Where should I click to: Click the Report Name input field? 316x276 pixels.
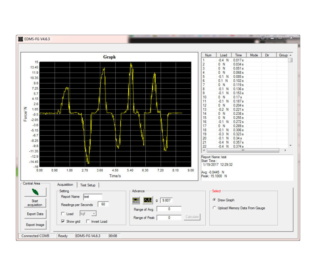(x=93, y=196)
